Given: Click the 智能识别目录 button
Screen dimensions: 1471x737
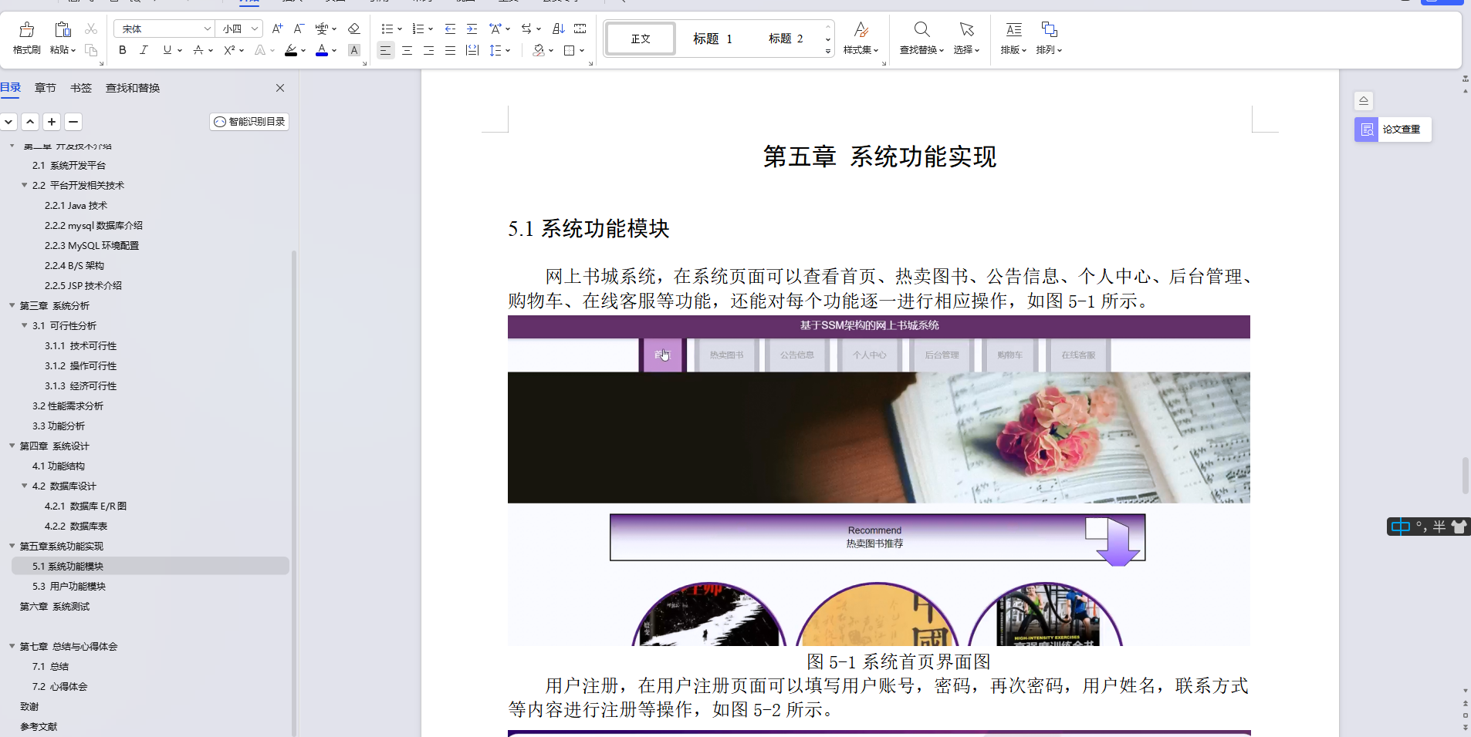Looking at the screenshot, I should 249,121.
